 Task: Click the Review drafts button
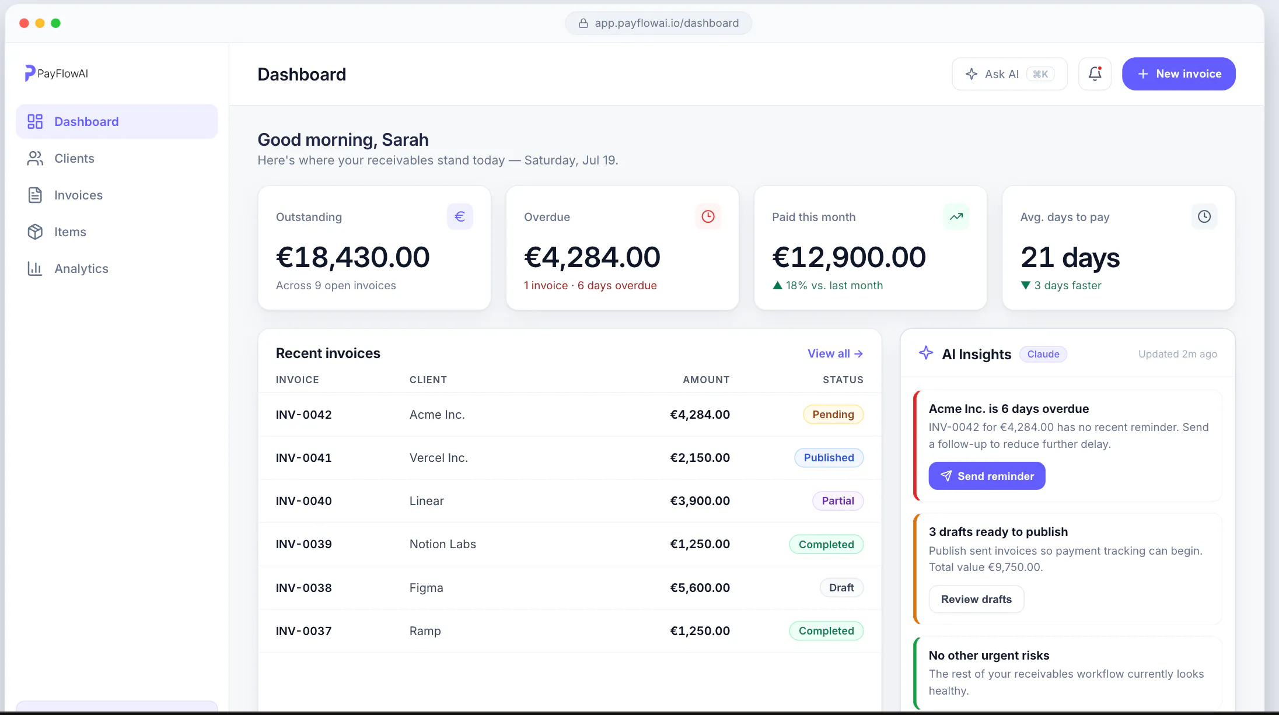(976, 599)
